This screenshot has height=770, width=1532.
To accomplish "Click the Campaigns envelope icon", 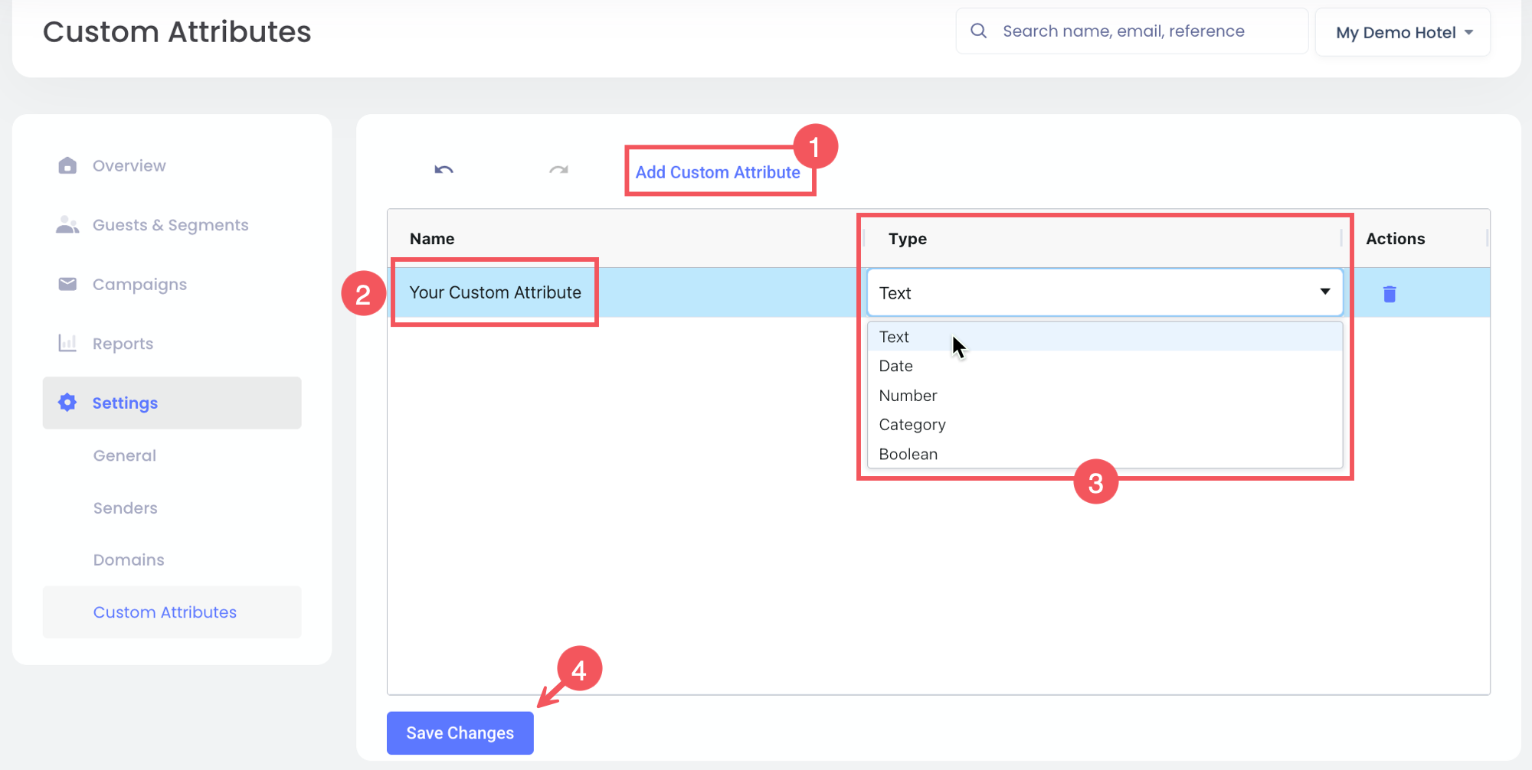I will point(67,284).
